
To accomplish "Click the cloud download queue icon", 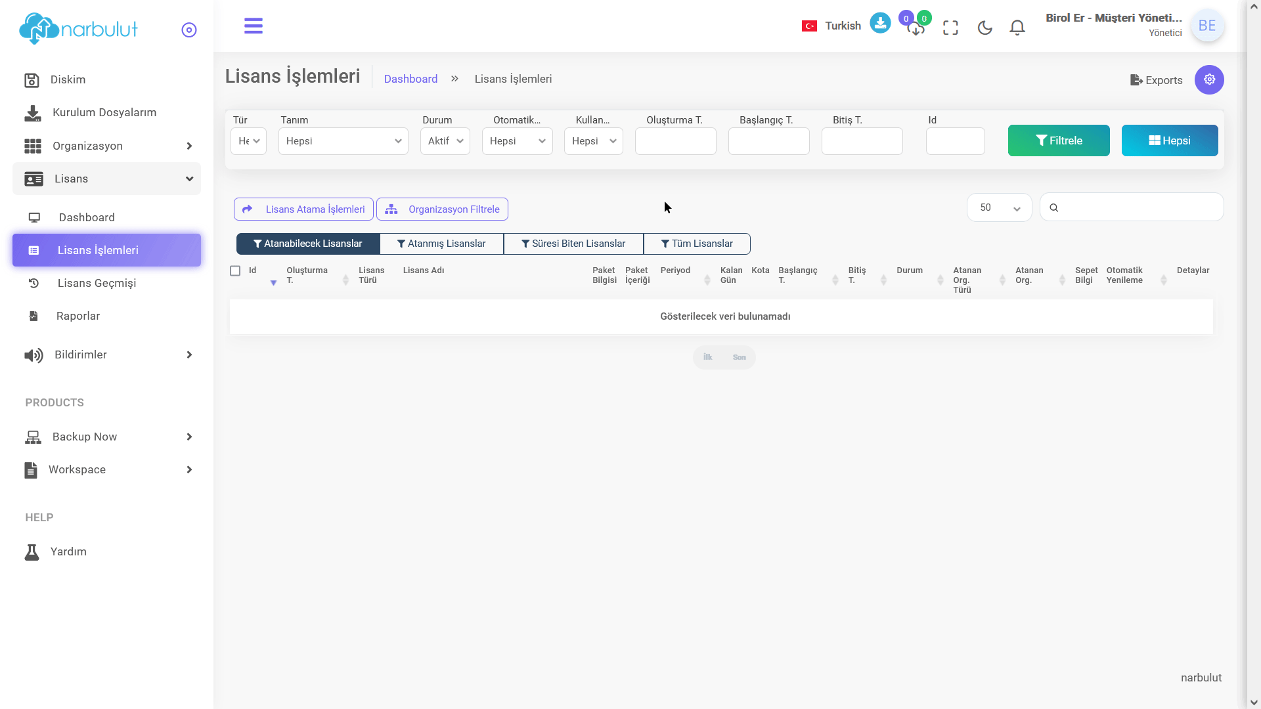I will pos(916,29).
